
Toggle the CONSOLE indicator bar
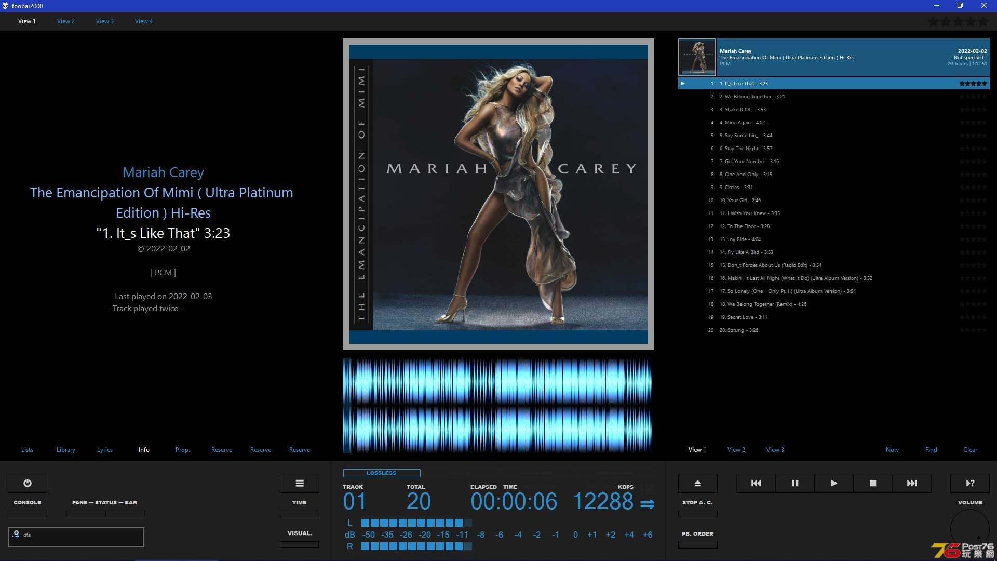pos(28,514)
